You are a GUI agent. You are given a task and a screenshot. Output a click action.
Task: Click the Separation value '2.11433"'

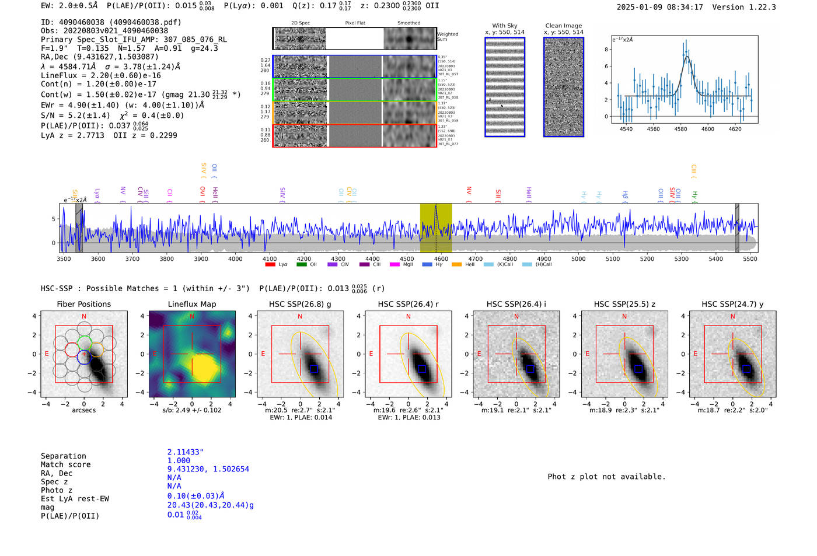[186, 452]
